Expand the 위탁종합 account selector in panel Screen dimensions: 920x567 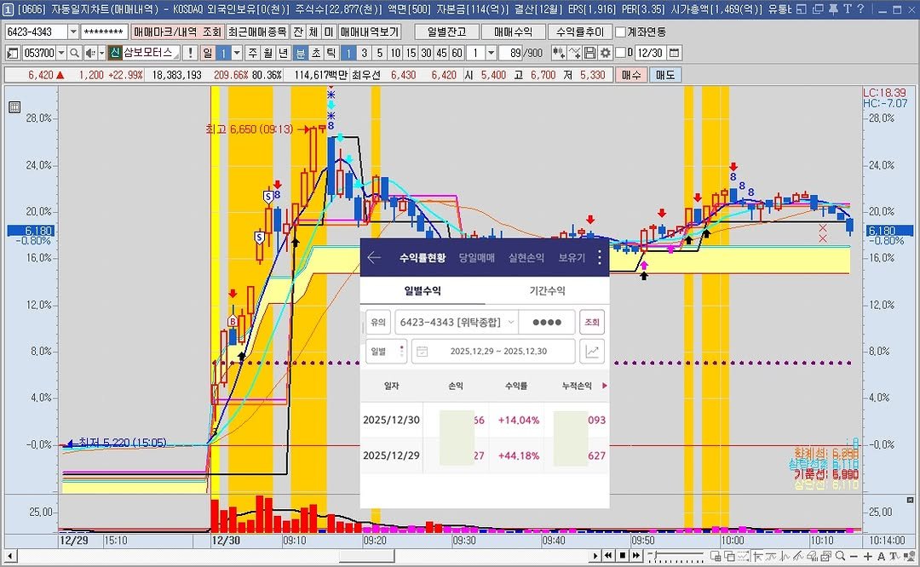(x=510, y=323)
